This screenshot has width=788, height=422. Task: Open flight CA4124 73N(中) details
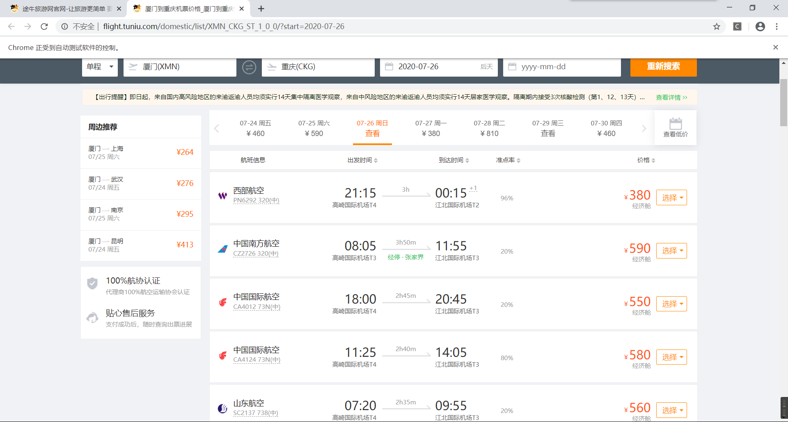257,360
